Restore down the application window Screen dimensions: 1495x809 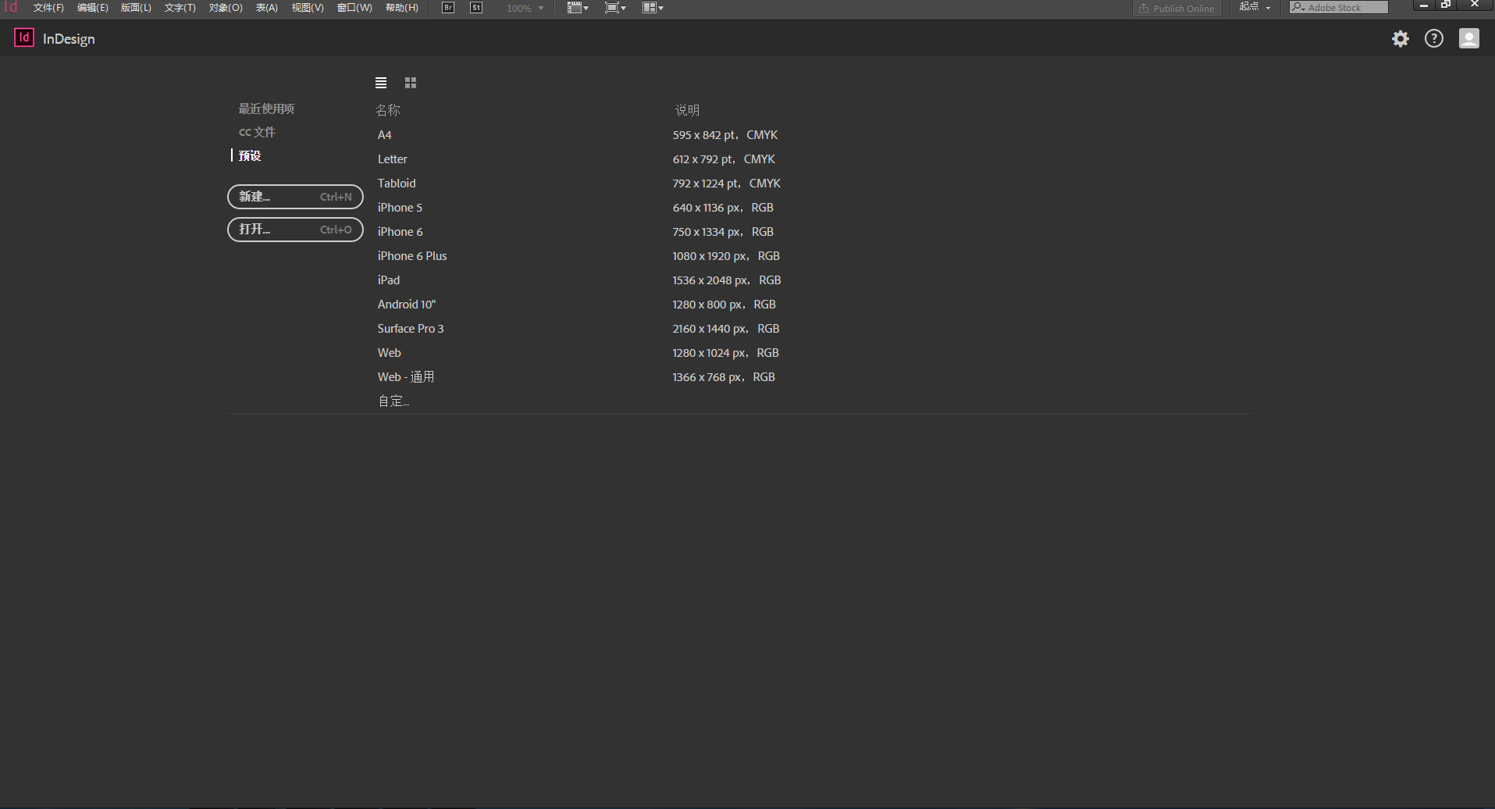pos(1446,5)
